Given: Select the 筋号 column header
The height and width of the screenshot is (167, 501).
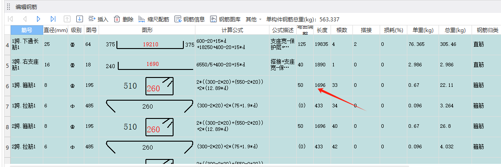Looking at the screenshot, I should click(27, 30).
